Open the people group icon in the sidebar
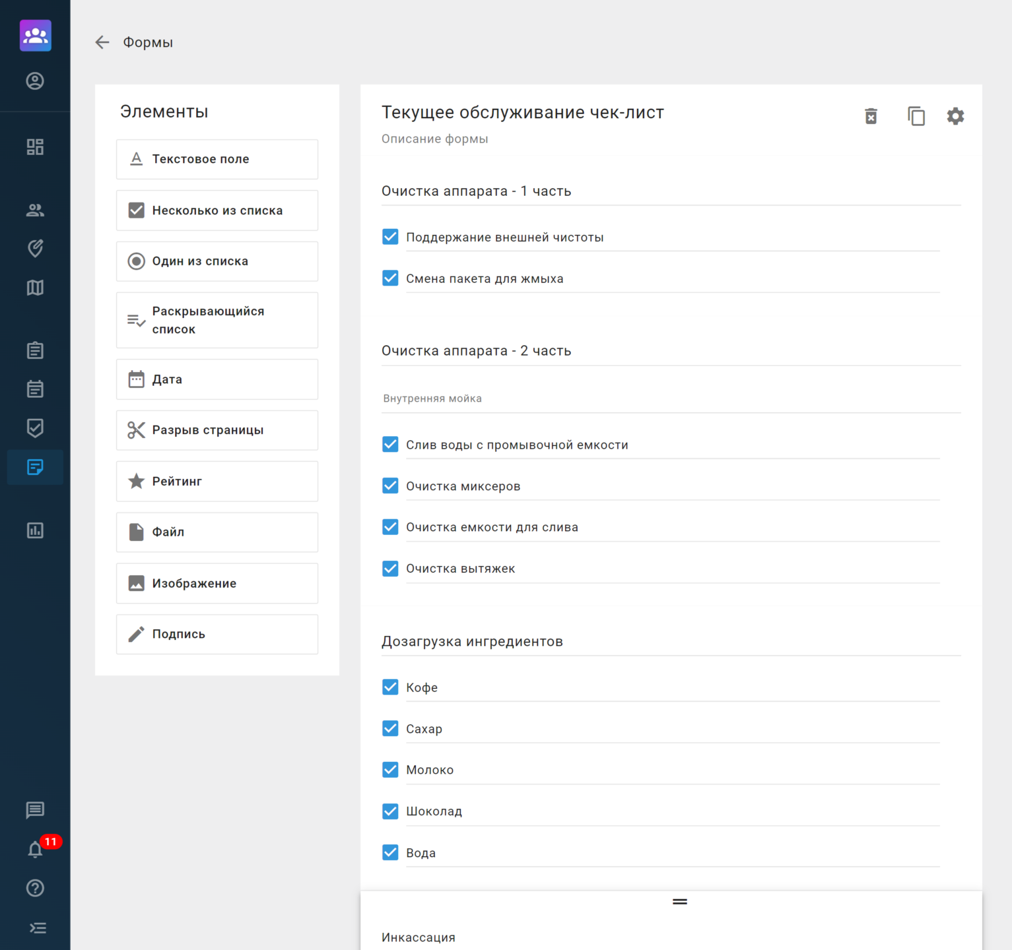This screenshot has height=950, width=1012. point(35,210)
